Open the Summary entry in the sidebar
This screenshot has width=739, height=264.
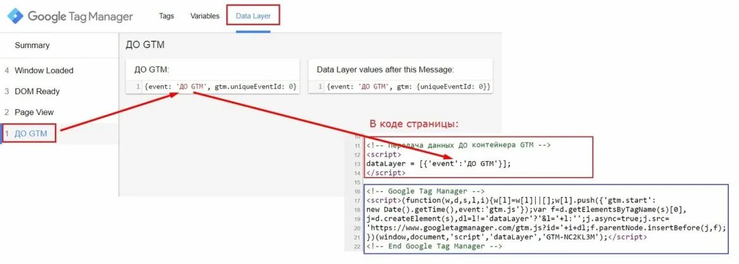(32, 45)
